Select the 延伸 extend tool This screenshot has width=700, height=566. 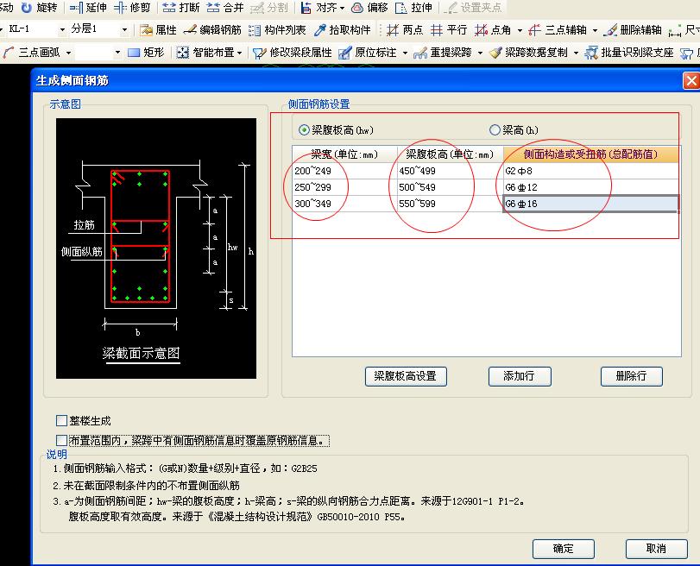tap(88, 8)
